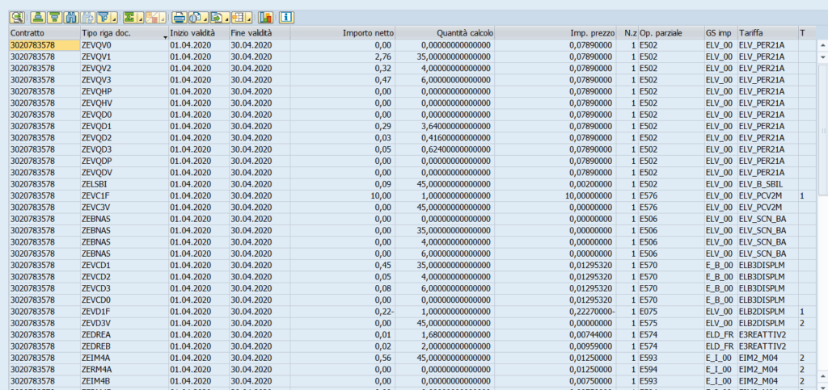Screen dimensions: 828x390
Task: Click the up arrow at the top of the vertical scrollbar
Action: (822, 44)
